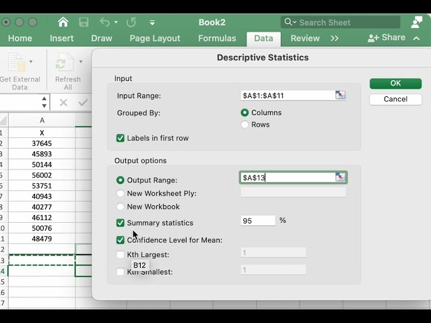Select cell containing 46112

(42, 217)
